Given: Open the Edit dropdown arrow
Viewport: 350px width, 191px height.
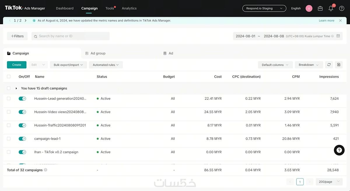Looking at the screenshot, I should point(44,65).
